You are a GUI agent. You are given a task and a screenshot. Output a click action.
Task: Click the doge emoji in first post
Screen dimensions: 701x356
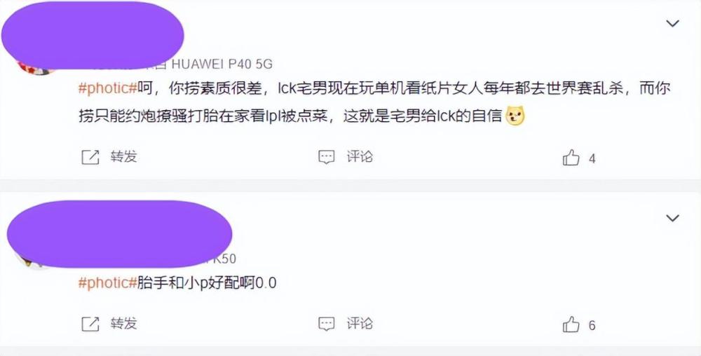pos(515,116)
